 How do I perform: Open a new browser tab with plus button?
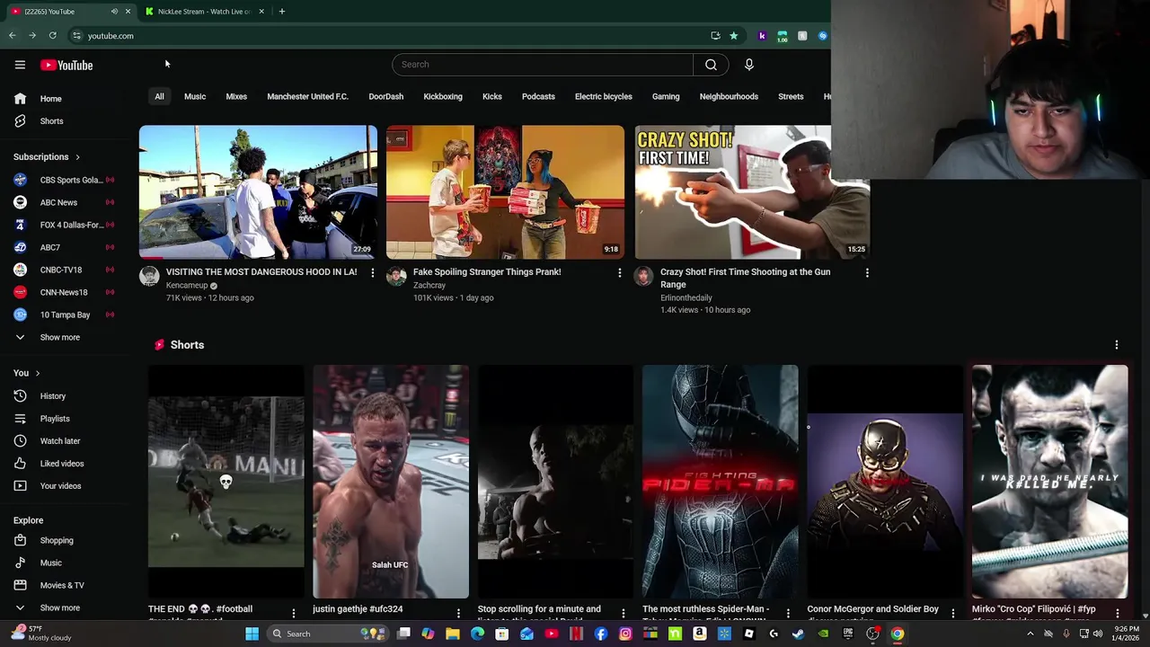[281, 12]
